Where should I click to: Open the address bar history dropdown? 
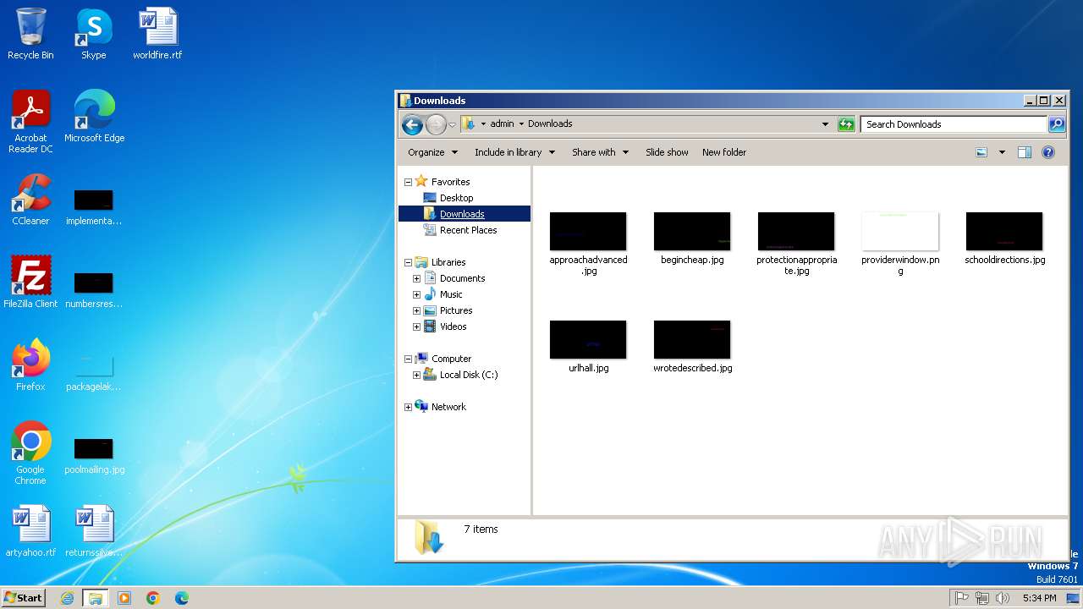click(x=826, y=124)
